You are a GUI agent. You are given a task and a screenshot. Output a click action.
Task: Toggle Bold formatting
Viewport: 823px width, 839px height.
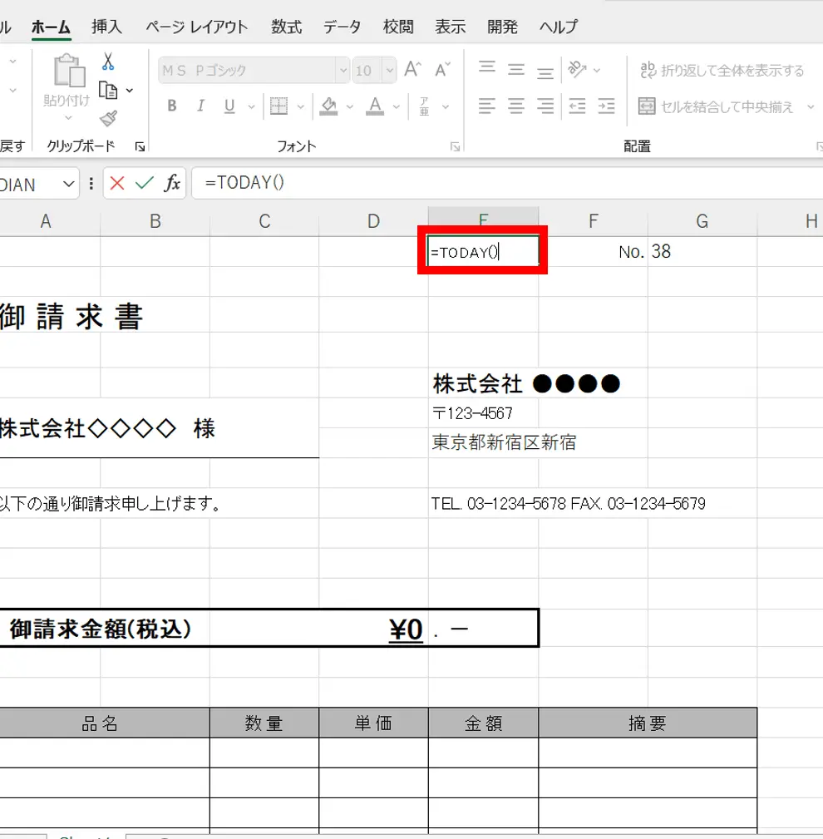pyautogui.click(x=172, y=106)
